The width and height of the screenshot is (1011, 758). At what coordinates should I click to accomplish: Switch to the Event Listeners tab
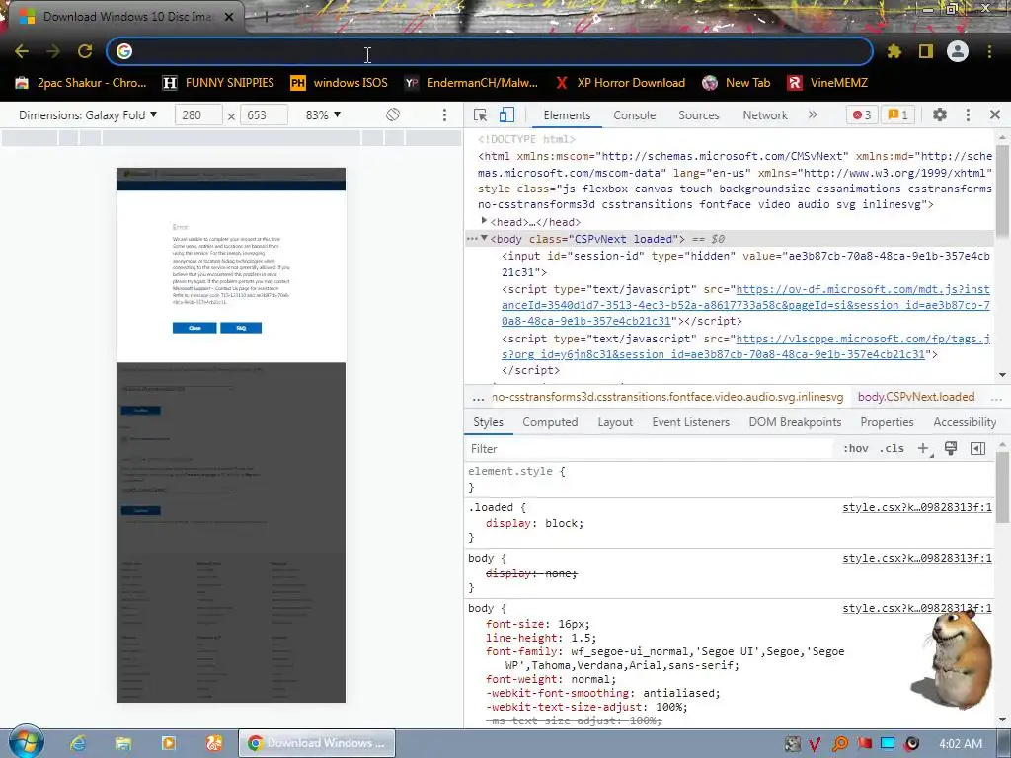click(x=690, y=422)
